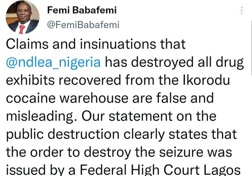Open the @ndlea_nigeria mention link
Image resolution: width=252 pixels, height=176 pixels.
coord(53,62)
